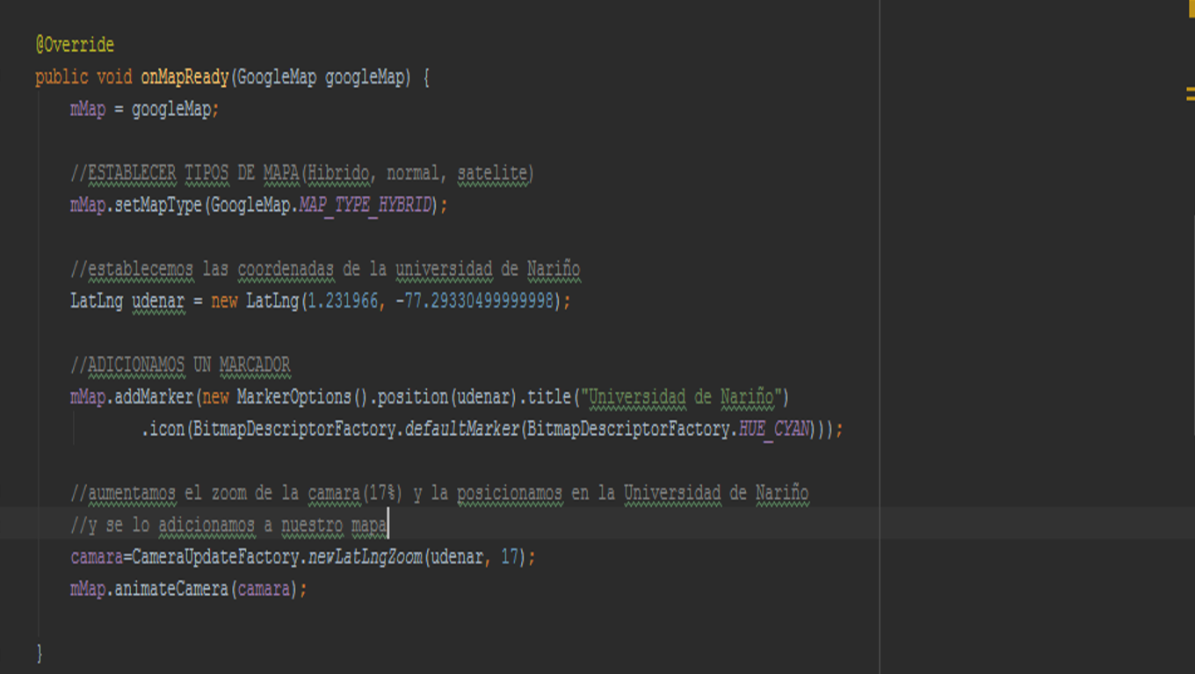Click the newLatLngZoom method call
The width and height of the screenshot is (1195, 674).
(365, 557)
